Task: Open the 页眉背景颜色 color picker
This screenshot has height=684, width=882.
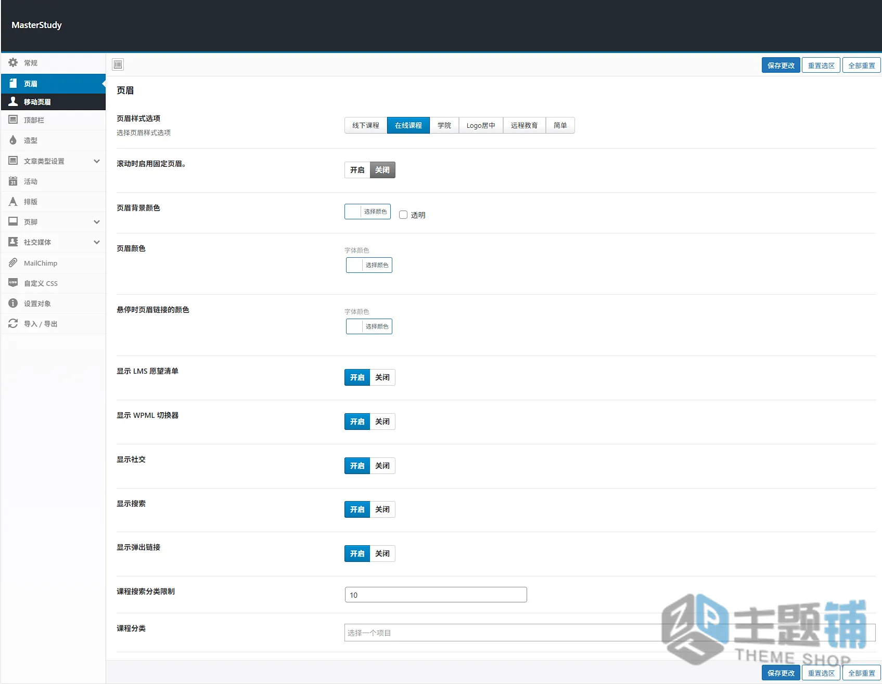Action: (367, 212)
